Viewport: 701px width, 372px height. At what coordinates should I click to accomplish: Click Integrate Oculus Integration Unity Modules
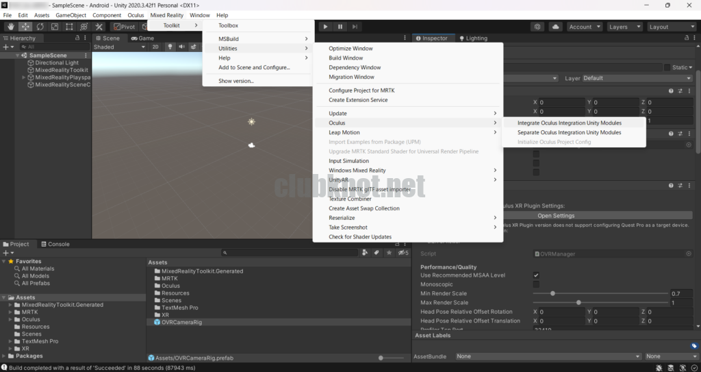(569, 123)
